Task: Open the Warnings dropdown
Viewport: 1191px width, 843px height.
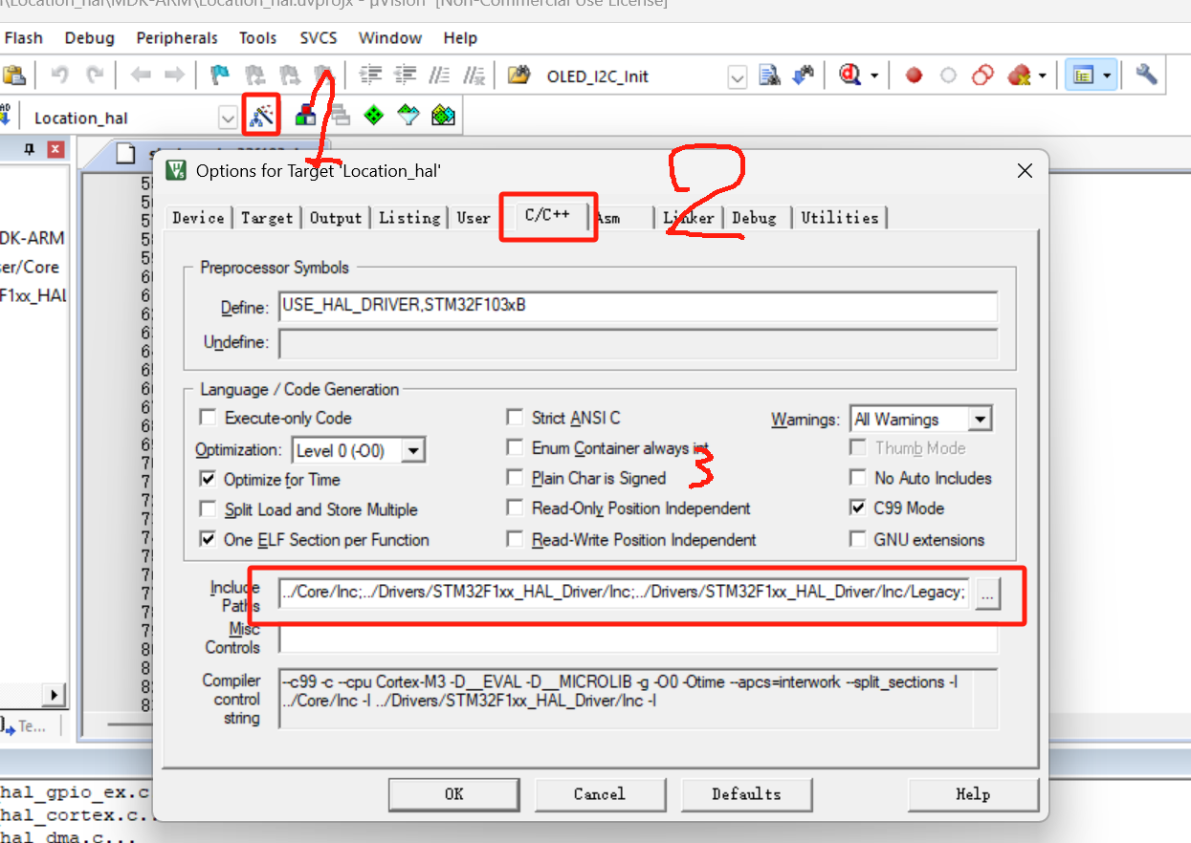Action: [x=980, y=419]
